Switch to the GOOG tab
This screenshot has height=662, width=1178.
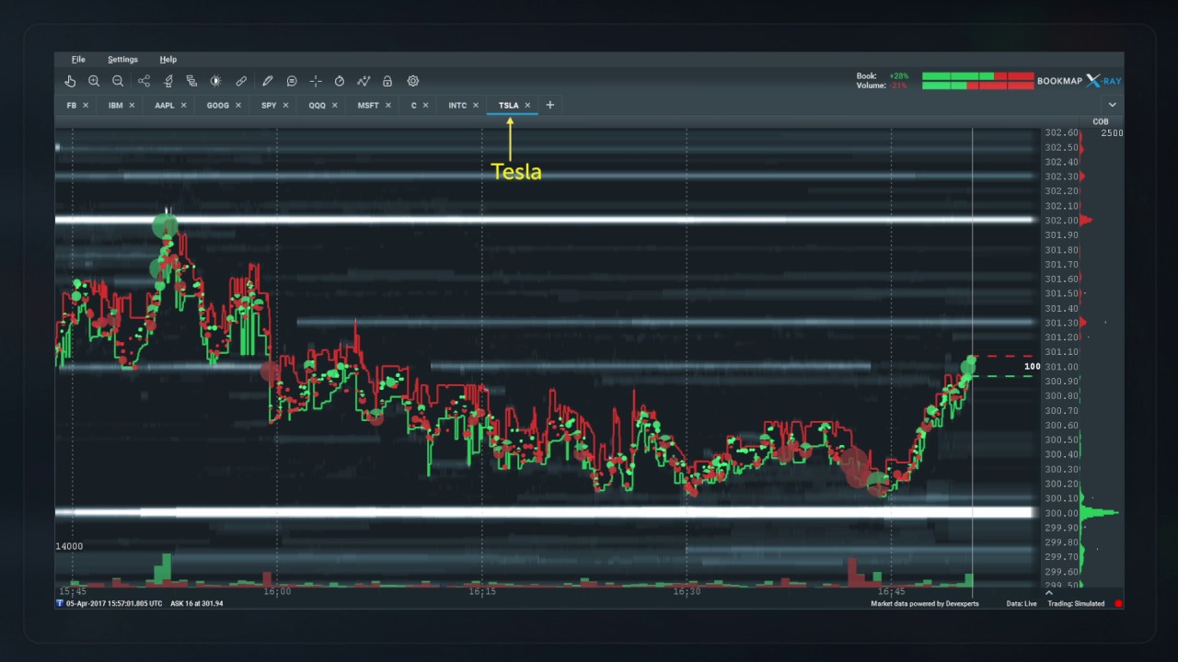(x=217, y=106)
